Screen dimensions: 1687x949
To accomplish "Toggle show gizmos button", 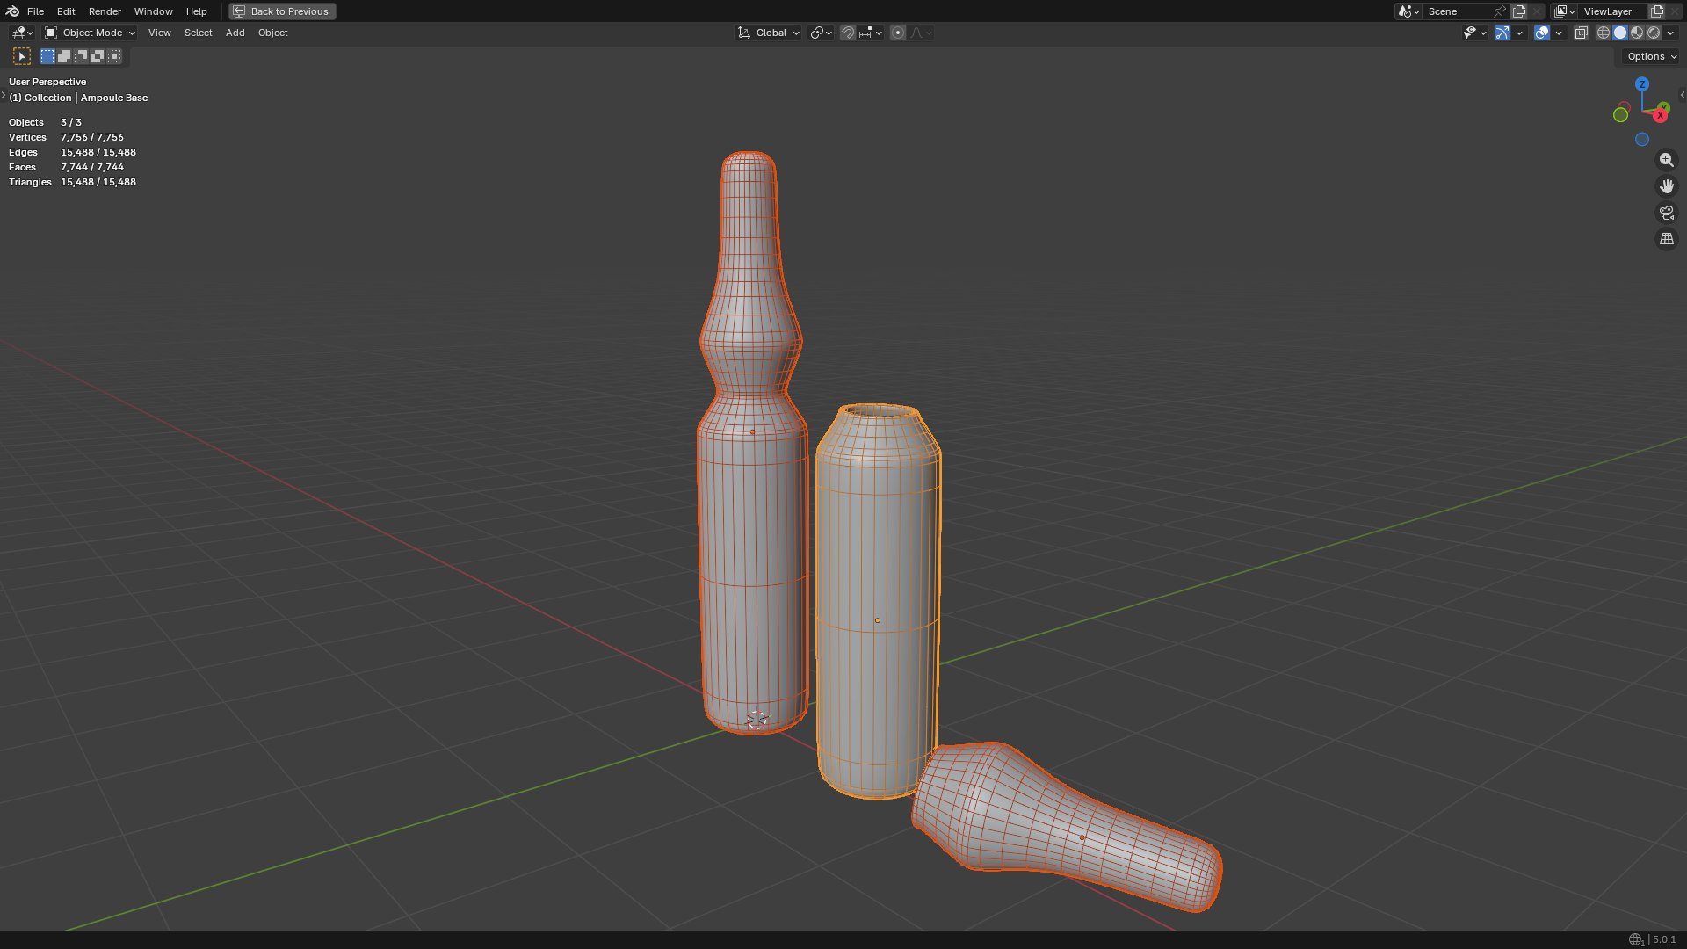I will 1502,33.
